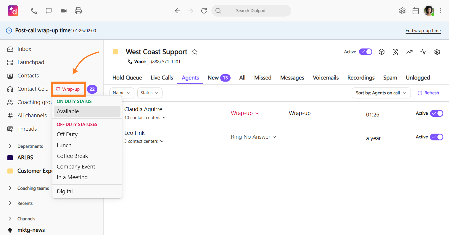Click End wrap-up time link
This screenshot has height=235, width=449.
coord(423,31)
